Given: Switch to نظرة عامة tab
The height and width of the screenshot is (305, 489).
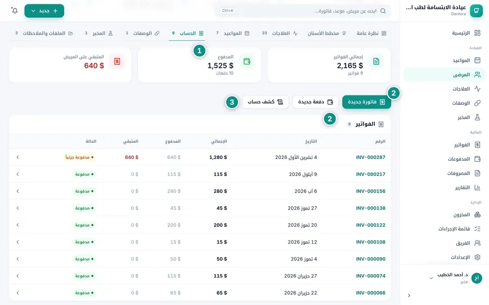Looking at the screenshot, I should click(372, 33).
